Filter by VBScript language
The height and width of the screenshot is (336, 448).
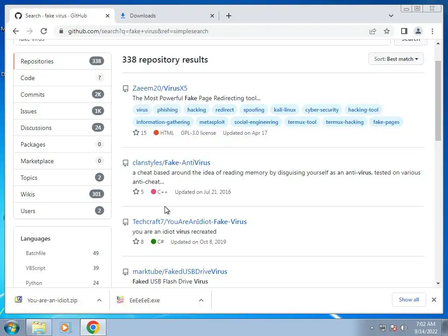pyautogui.click(x=62, y=268)
